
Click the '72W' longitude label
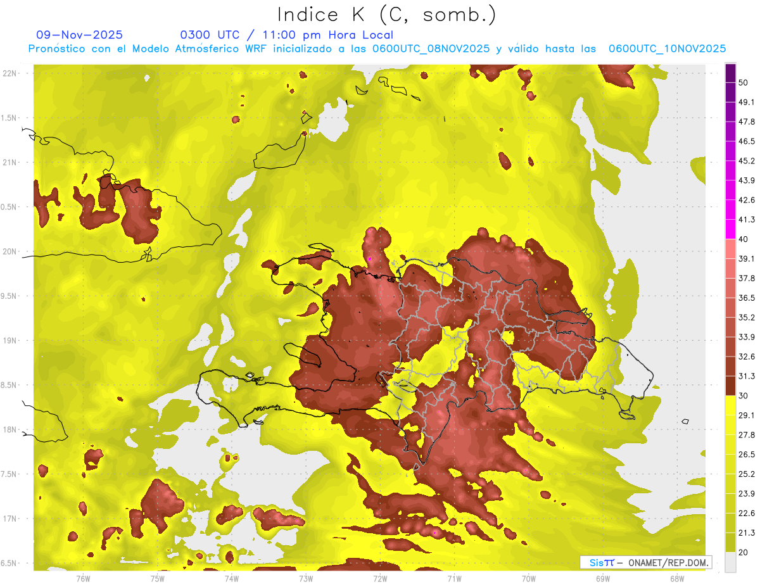click(380, 578)
